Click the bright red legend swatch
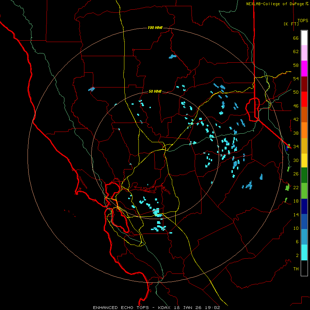 [x=304, y=99]
